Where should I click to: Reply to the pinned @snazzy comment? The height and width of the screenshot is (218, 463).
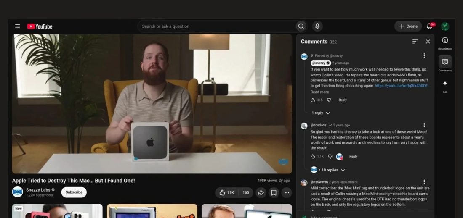343,100
